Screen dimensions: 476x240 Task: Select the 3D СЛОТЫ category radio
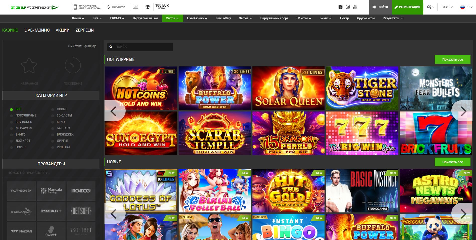tap(52, 116)
